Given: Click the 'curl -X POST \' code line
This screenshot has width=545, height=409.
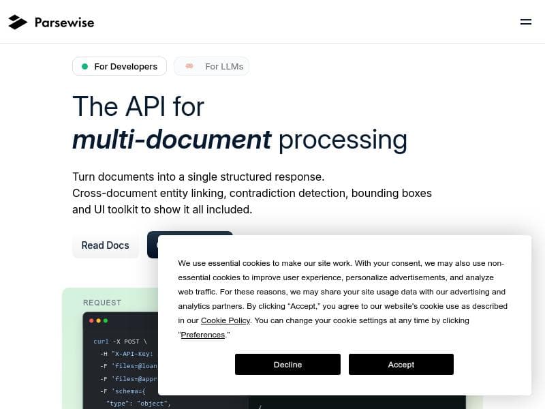Looking at the screenshot, I should point(121,342).
